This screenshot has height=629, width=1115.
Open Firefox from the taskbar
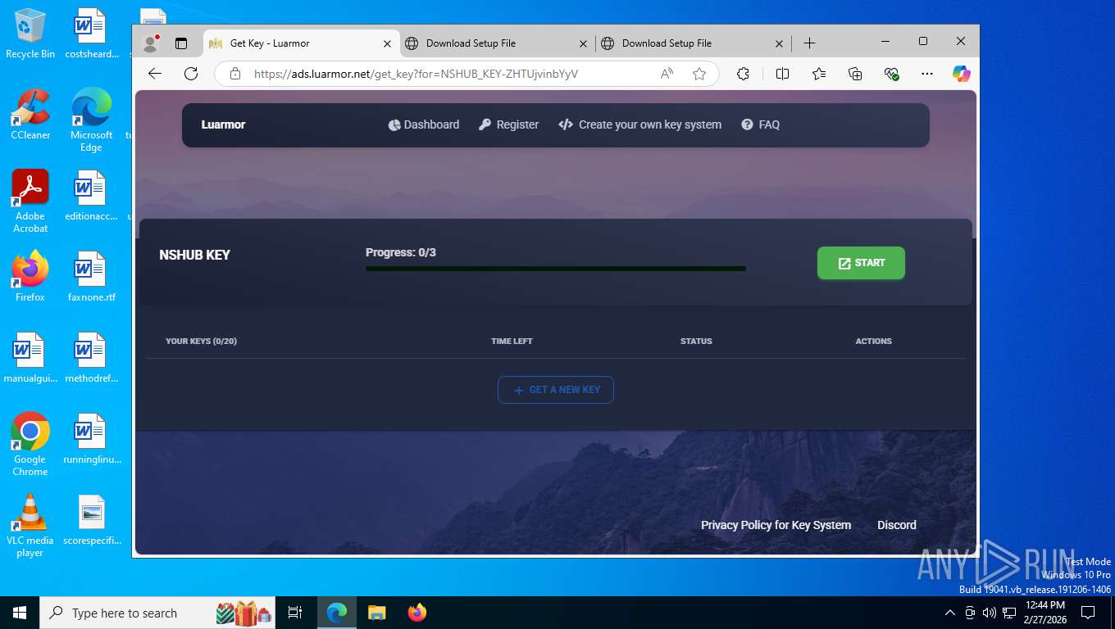(x=417, y=613)
